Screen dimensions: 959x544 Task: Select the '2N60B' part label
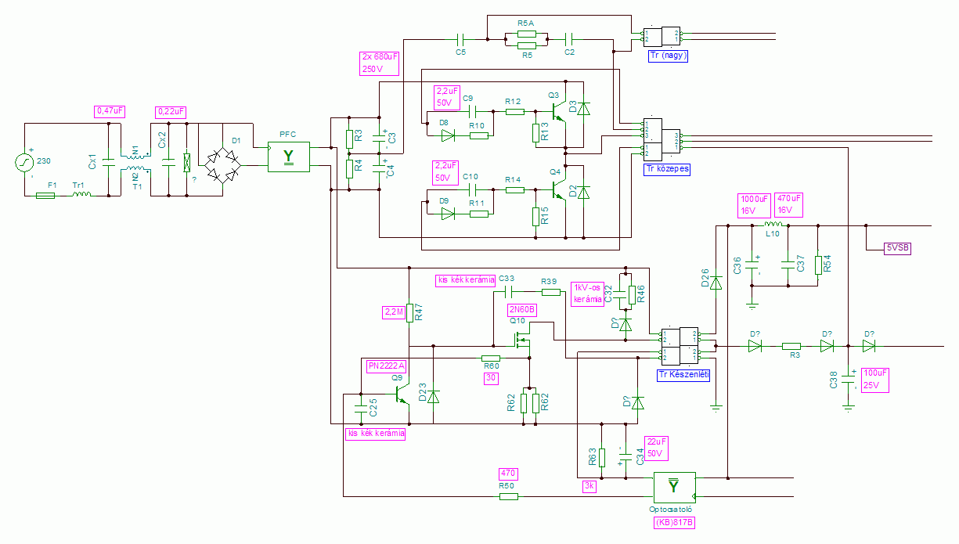[x=521, y=309]
